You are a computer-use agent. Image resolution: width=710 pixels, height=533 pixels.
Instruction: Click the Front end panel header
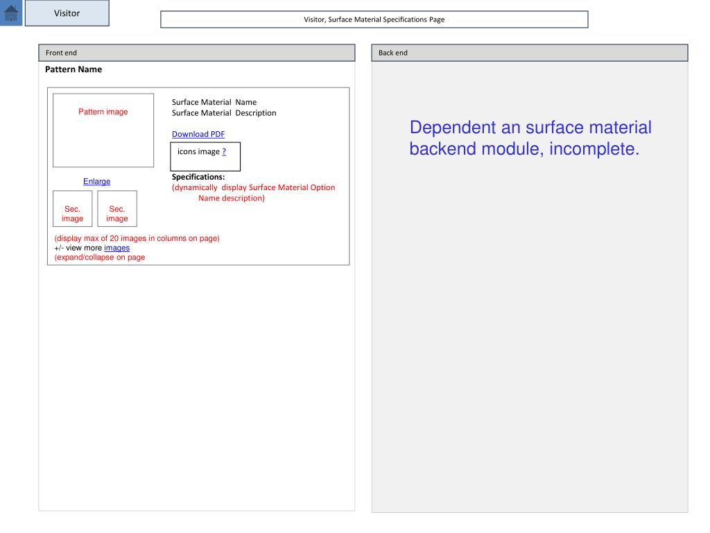click(x=196, y=53)
